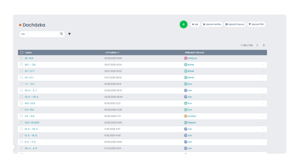Go to previous page arrow in pagination
Screen dimensions: 299x168
pyautogui.click(x=257, y=45)
